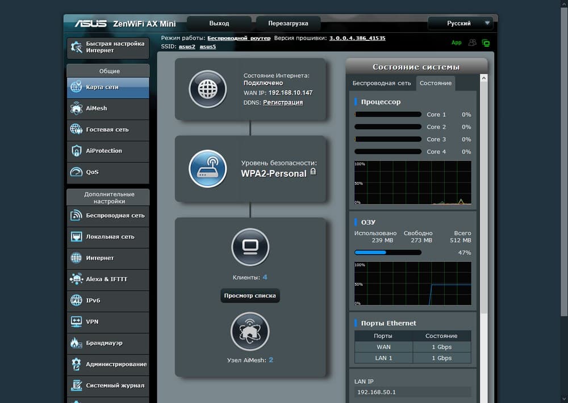Select the router security level icon
The image size is (568, 403).
pyautogui.click(x=207, y=169)
